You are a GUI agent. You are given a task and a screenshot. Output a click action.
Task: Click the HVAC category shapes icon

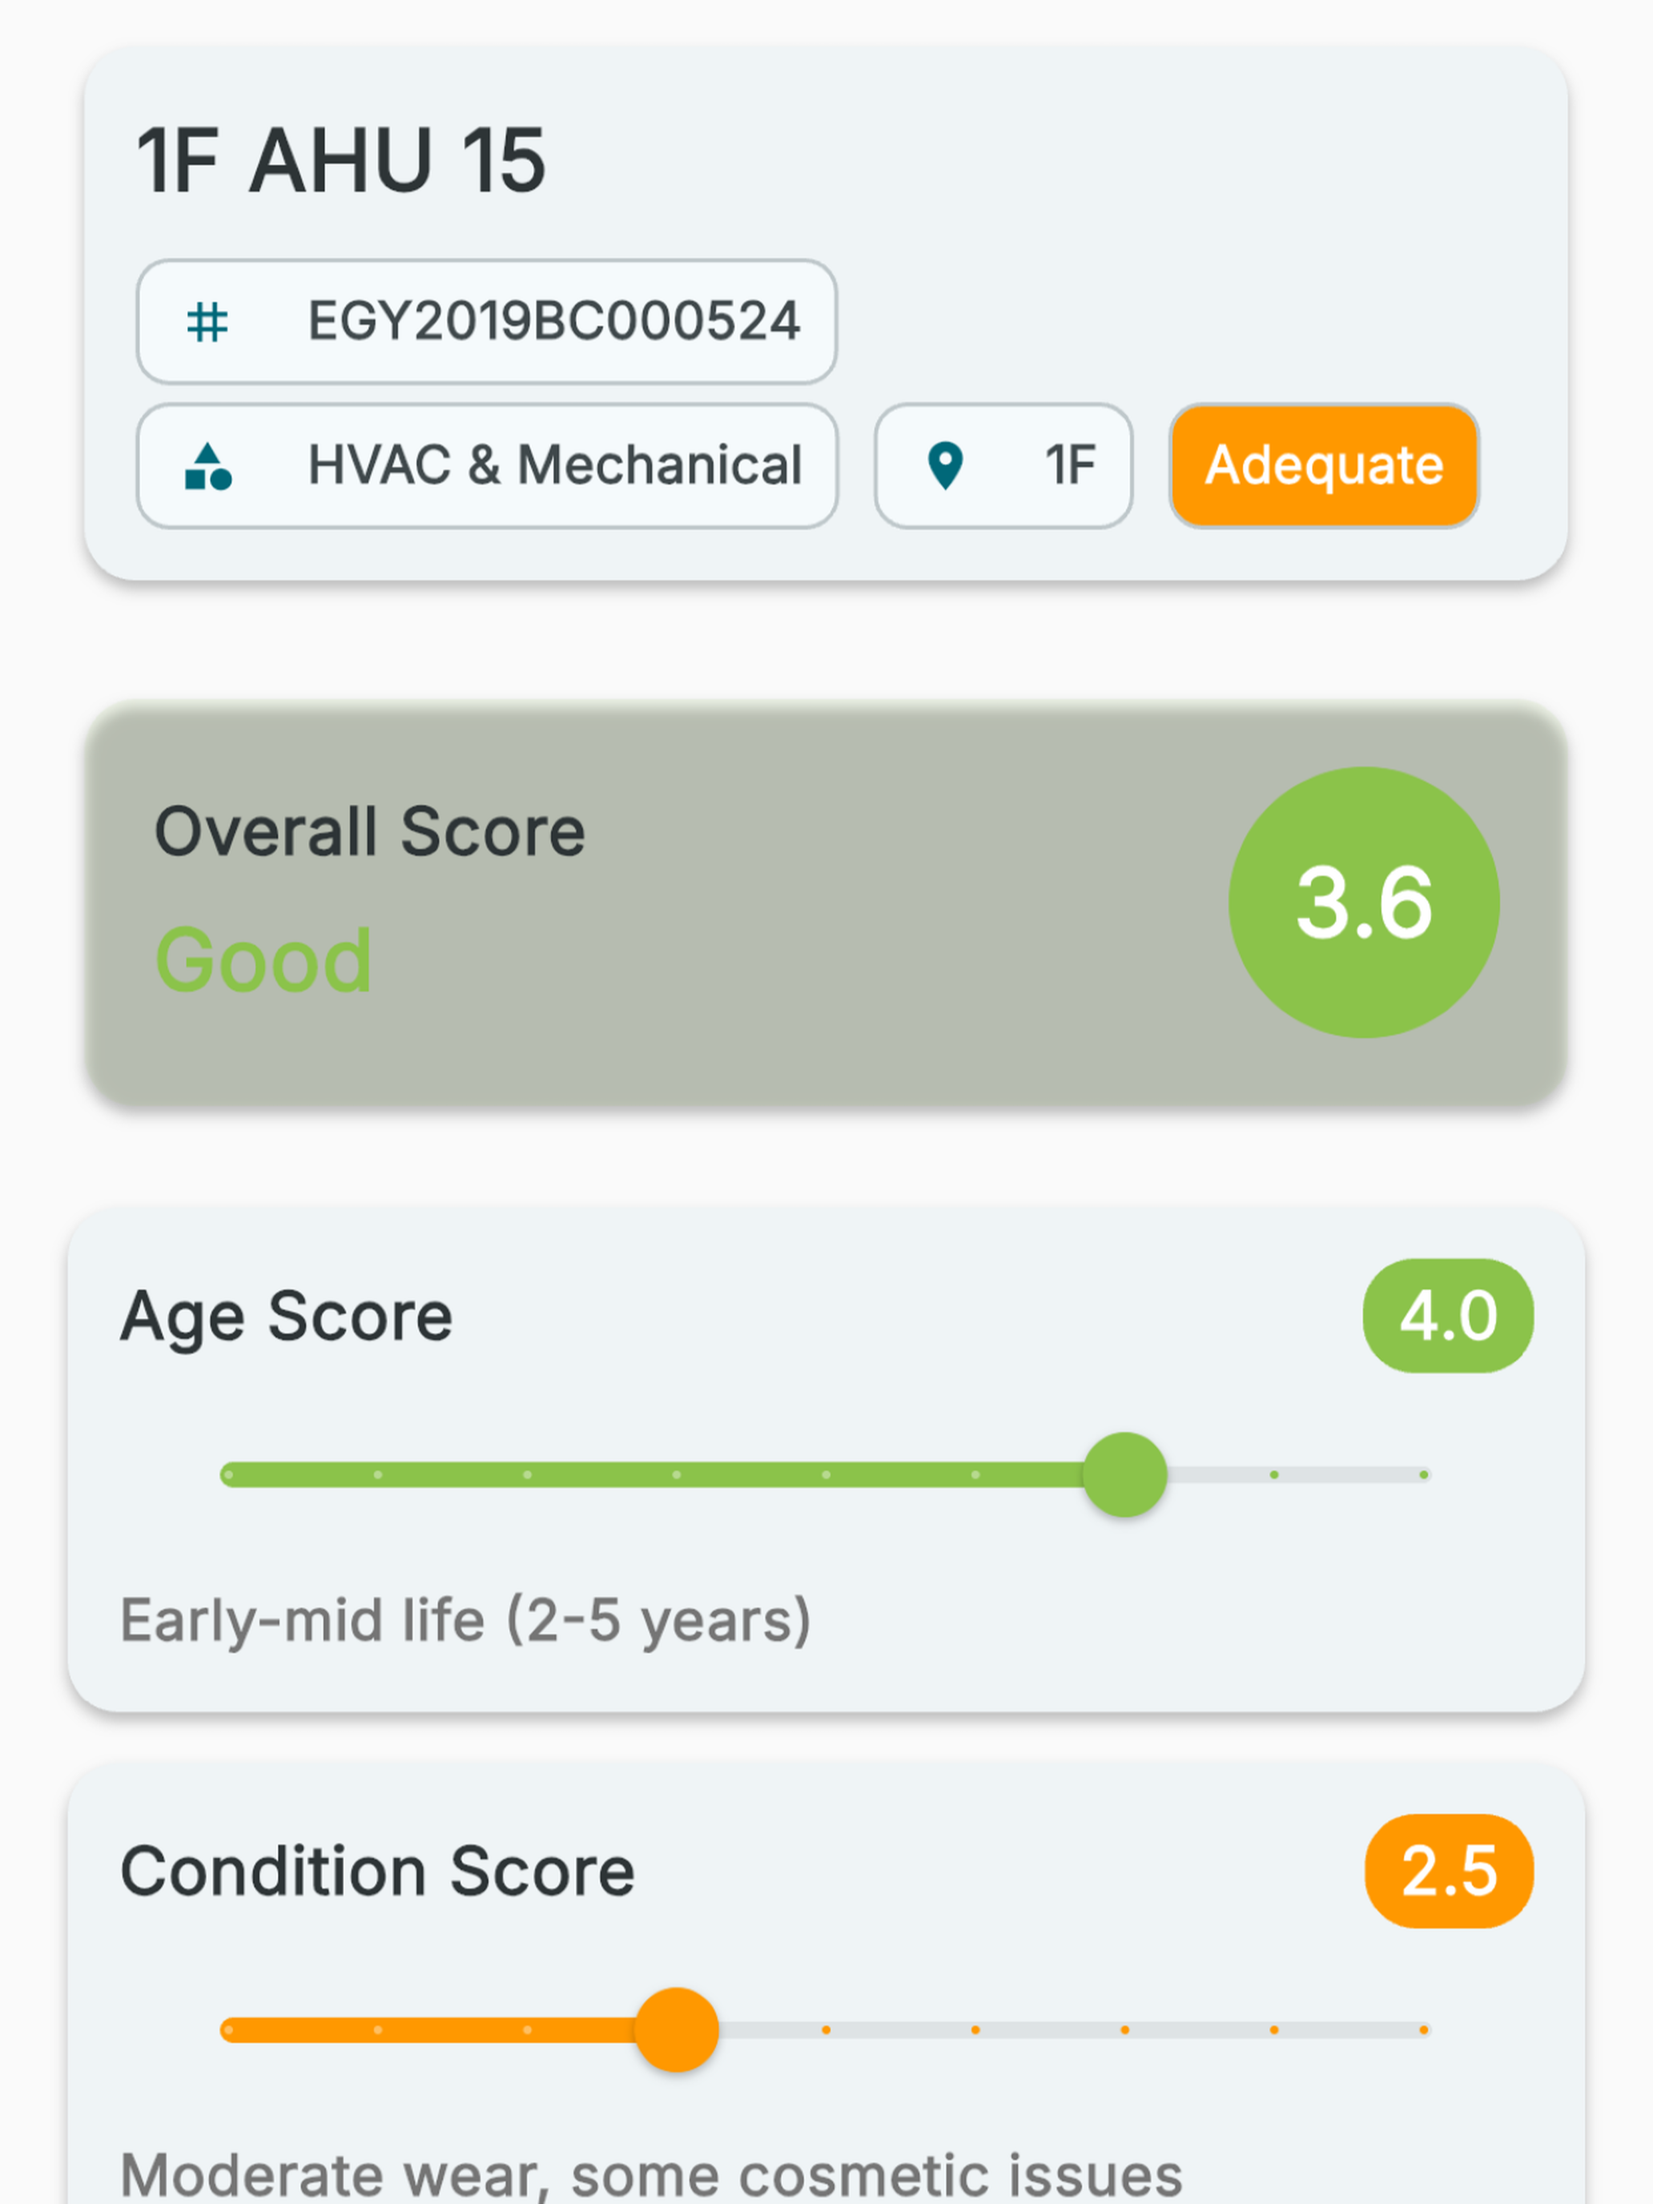(207, 466)
